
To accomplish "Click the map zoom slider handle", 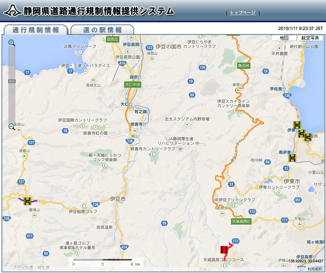I will (x=12, y=81).
